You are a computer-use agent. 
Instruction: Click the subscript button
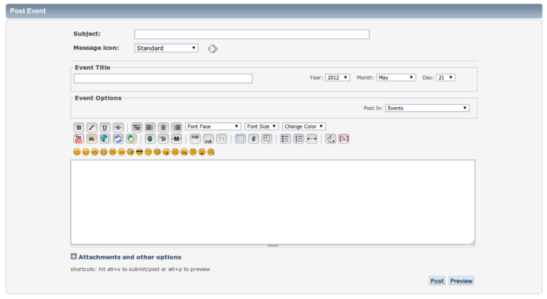[x=208, y=139]
